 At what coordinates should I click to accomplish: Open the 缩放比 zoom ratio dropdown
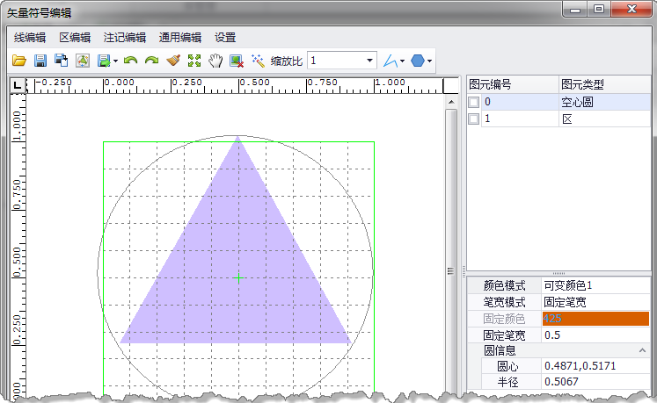(x=369, y=61)
